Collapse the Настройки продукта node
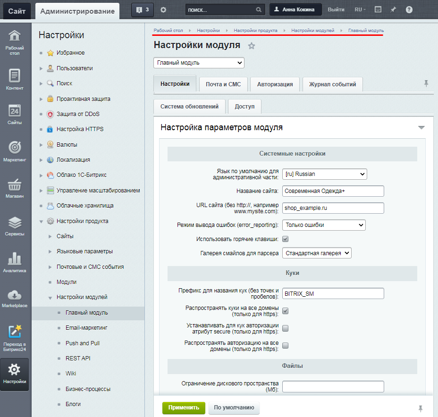The image size is (438, 417). pyautogui.click(x=41, y=221)
